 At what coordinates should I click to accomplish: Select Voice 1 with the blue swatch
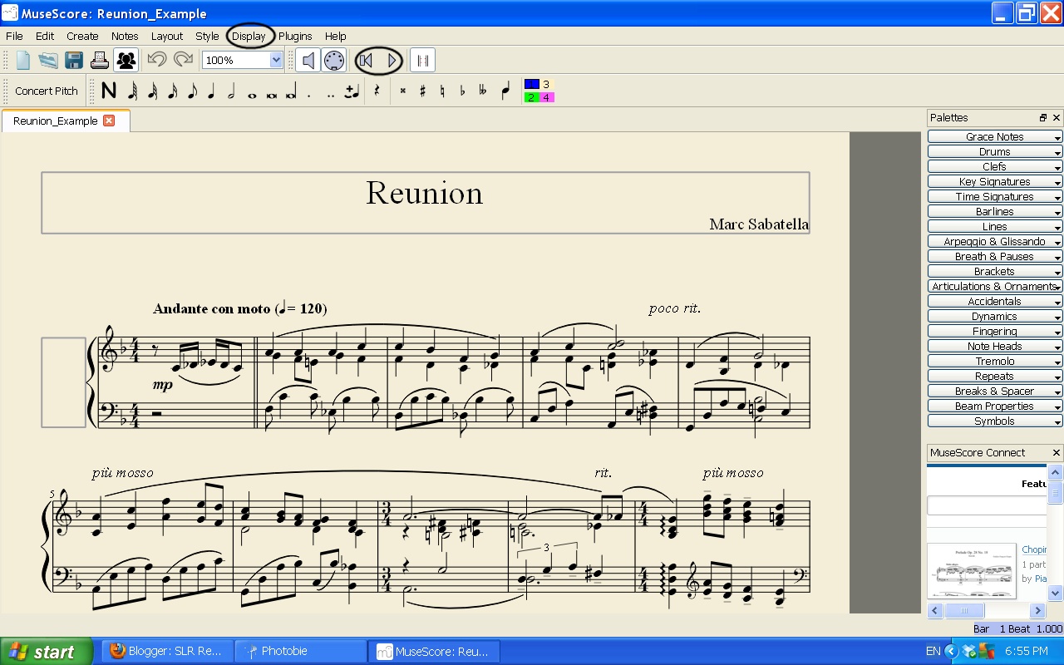[530, 83]
